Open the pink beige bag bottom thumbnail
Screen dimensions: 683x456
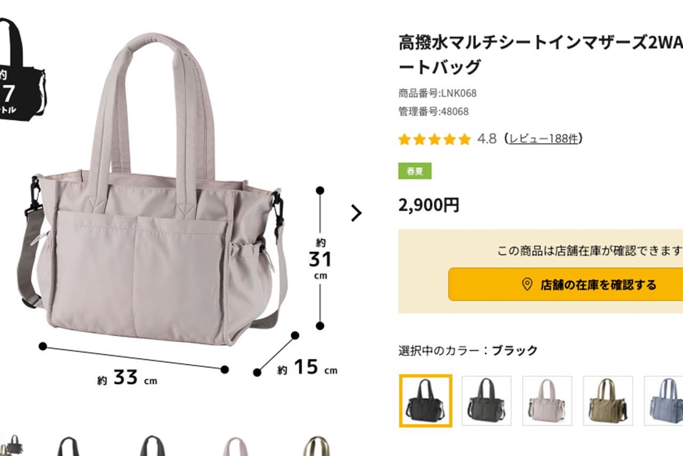click(235, 446)
